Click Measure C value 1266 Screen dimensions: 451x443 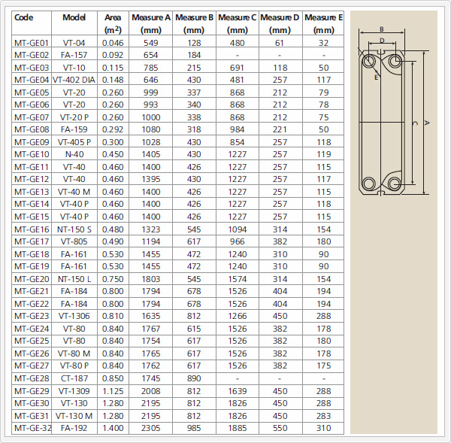238,316
